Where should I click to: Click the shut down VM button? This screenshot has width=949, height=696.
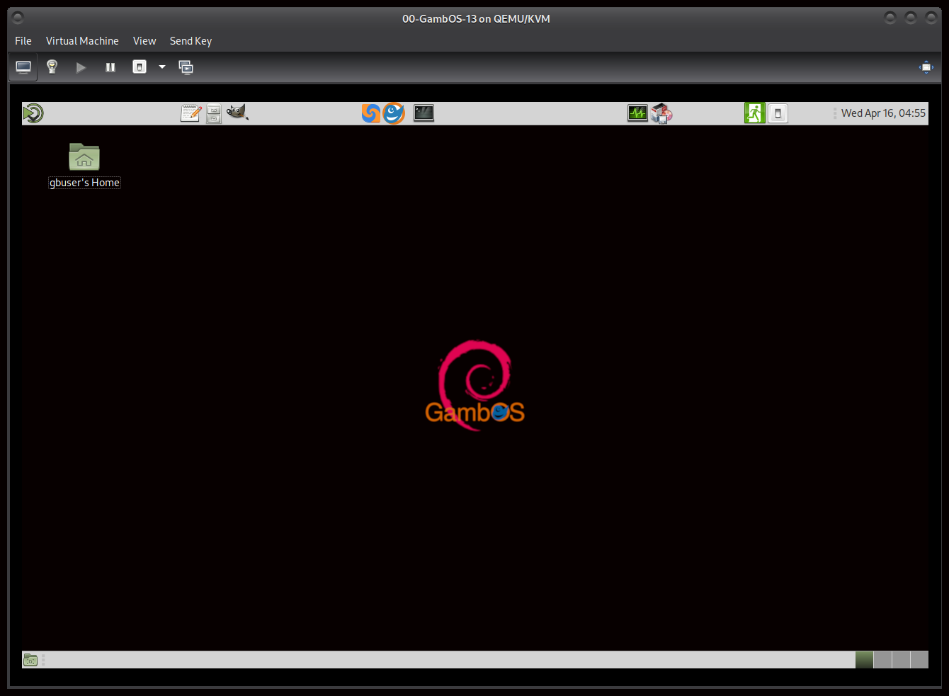[x=140, y=67]
